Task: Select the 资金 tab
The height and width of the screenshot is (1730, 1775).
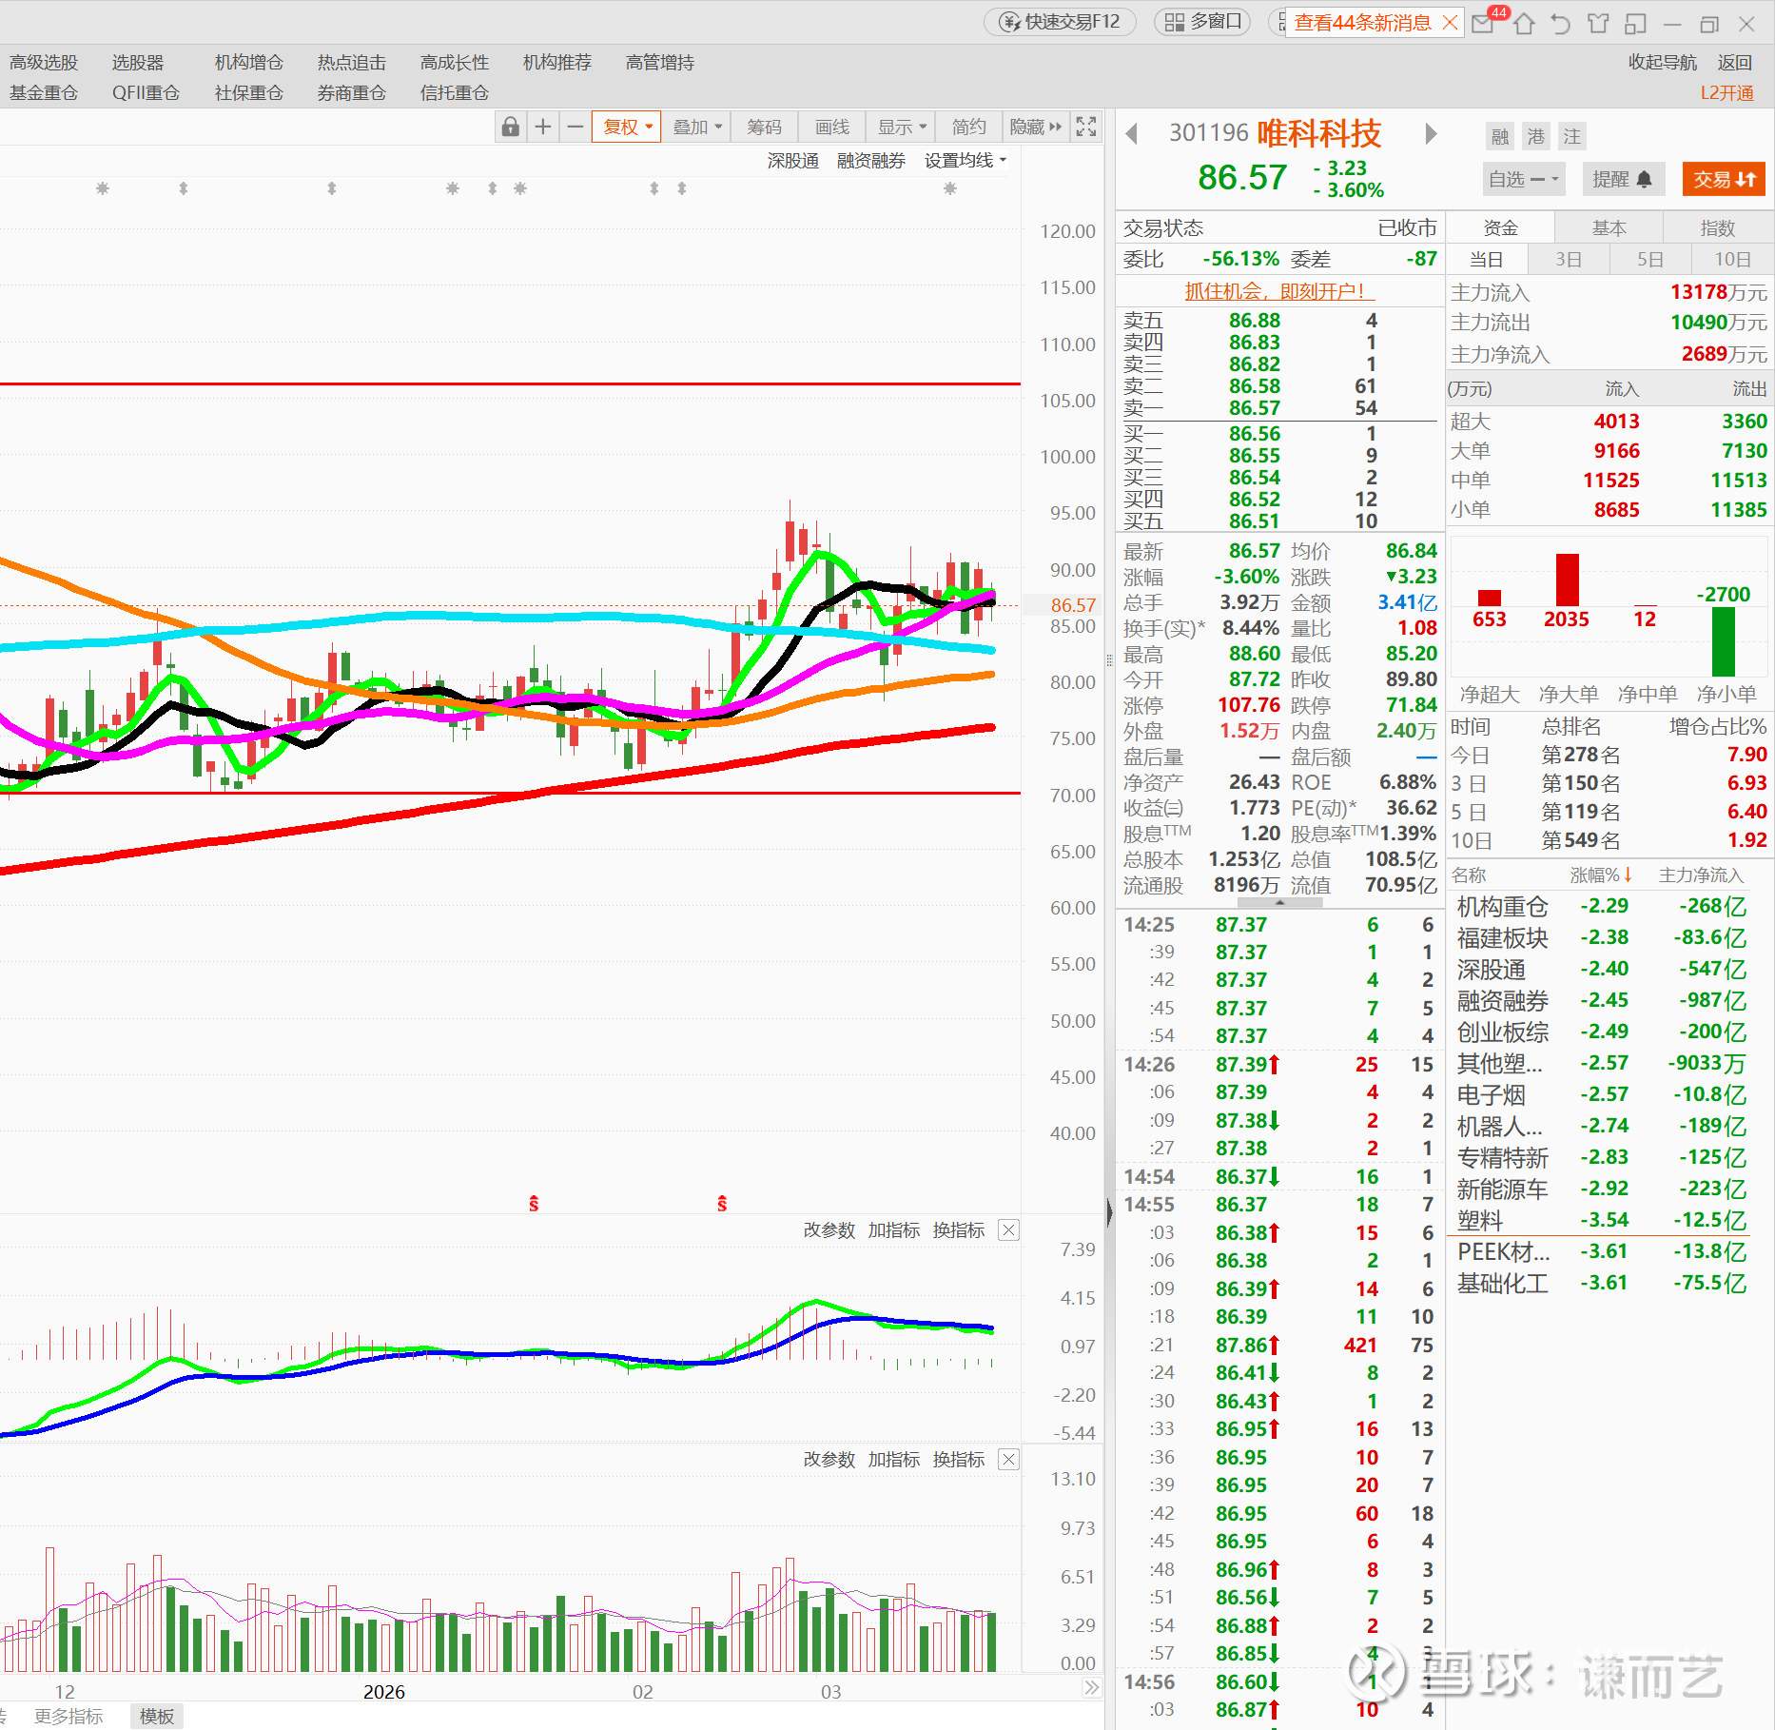Action: point(1500,227)
